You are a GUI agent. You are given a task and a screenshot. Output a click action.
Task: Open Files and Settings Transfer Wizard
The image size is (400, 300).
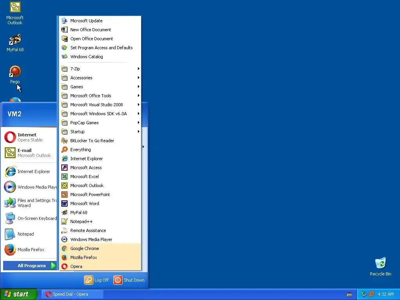point(30,203)
